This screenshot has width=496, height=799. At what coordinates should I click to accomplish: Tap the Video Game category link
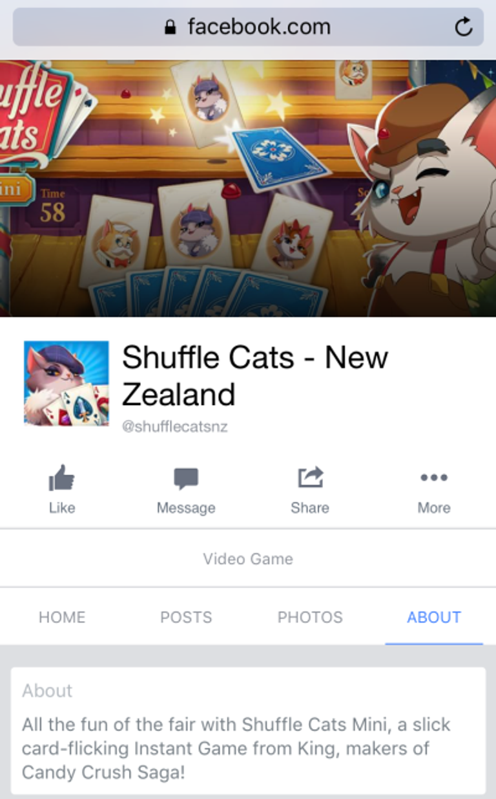click(x=248, y=559)
